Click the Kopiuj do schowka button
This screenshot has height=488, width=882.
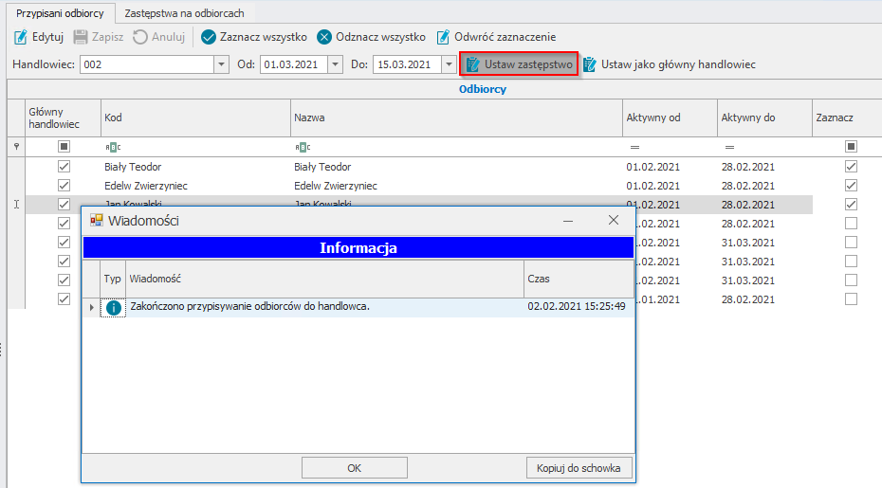click(x=578, y=468)
